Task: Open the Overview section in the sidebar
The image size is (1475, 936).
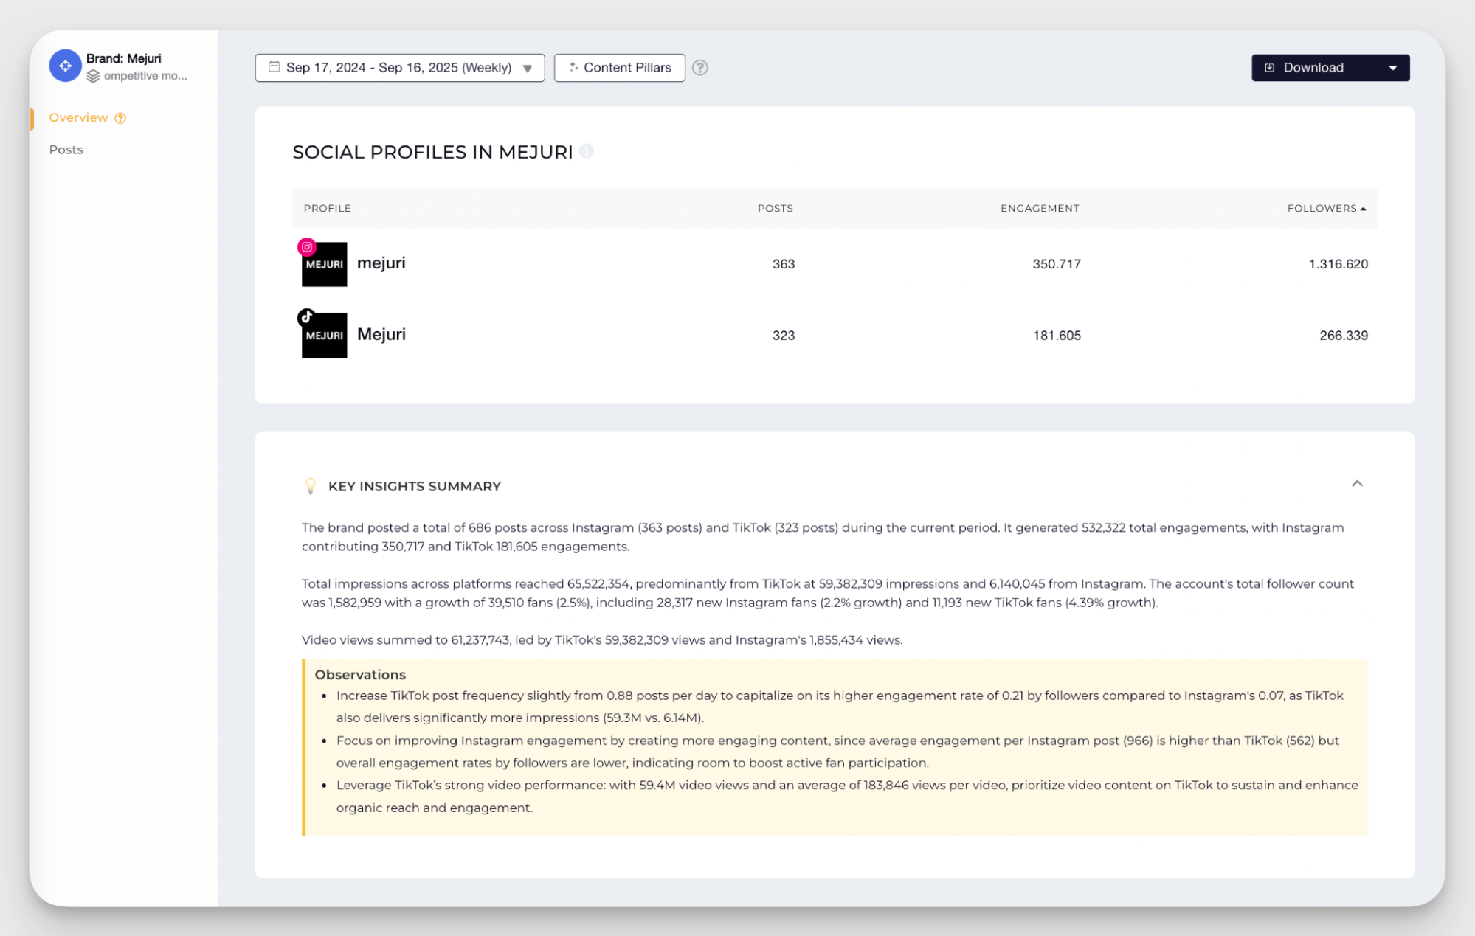Action: coord(78,118)
